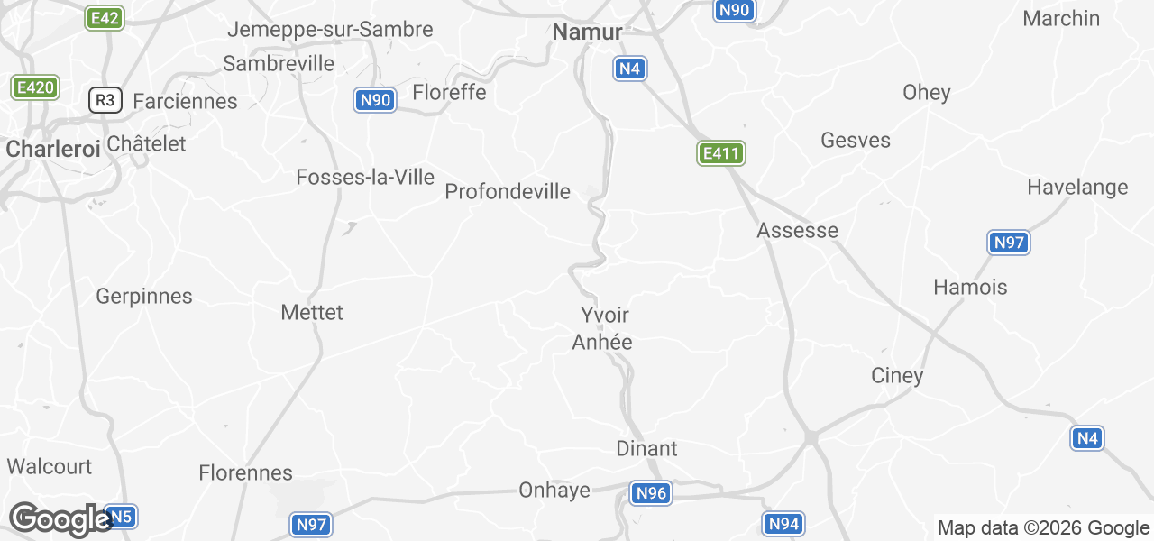This screenshot has width=1154, height=541.
Task: Select the Dinant town label
Action: tap(646, 448)
